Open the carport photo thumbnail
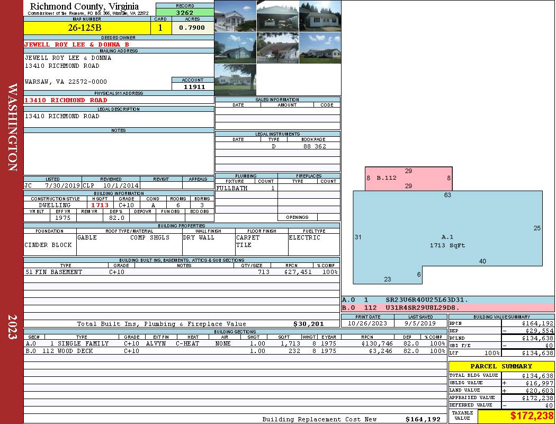This screenshot has height=424, width=556. [277, 16]
